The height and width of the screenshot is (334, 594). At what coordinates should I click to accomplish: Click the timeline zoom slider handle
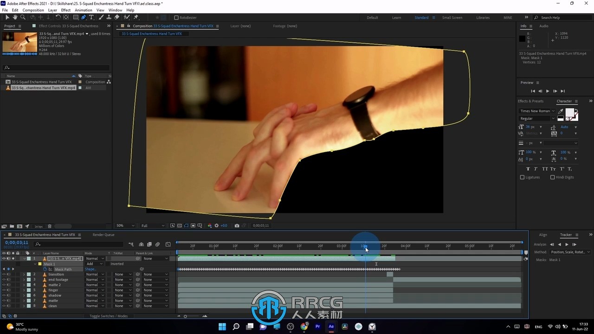click(x=185, y=316)
